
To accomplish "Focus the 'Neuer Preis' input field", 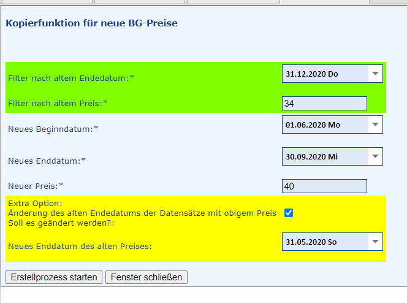I will [x=324, y=186].
